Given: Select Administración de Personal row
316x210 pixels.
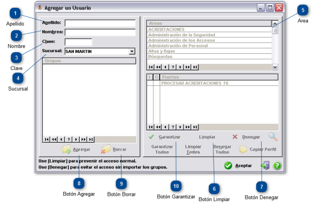Looking at the screenshot, I should tap(209, 46).
